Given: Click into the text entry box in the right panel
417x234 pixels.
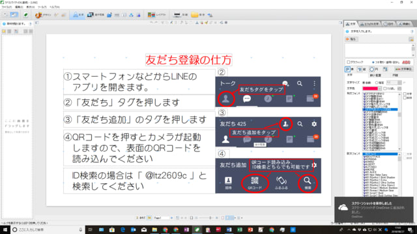Looking at the screenshot, I should click(x=378, y=51).
